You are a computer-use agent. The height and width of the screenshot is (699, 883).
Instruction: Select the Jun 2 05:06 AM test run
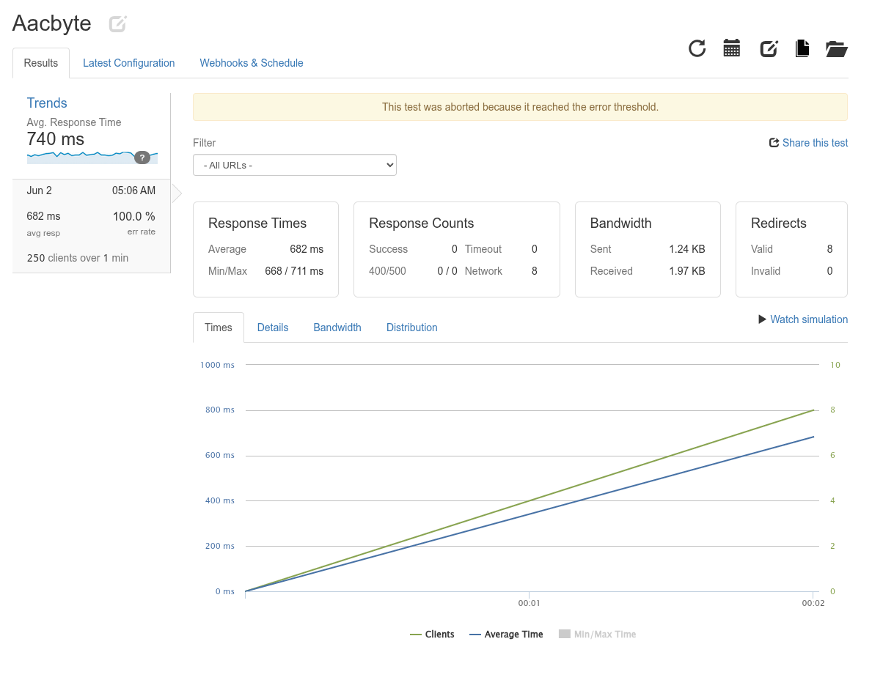(x=92, y=226)
